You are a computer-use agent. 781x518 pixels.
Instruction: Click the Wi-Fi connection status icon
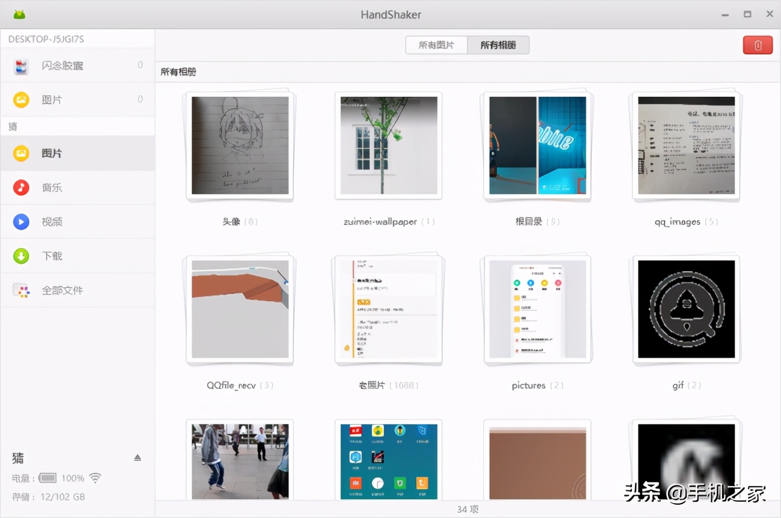(95, 478)
